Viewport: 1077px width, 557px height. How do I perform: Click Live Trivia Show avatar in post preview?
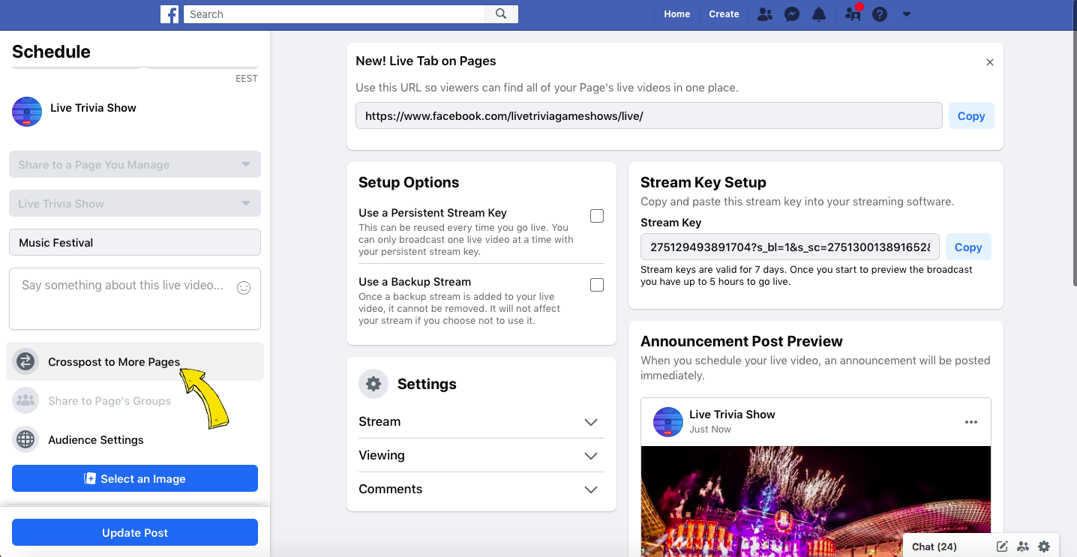point(667,421)
